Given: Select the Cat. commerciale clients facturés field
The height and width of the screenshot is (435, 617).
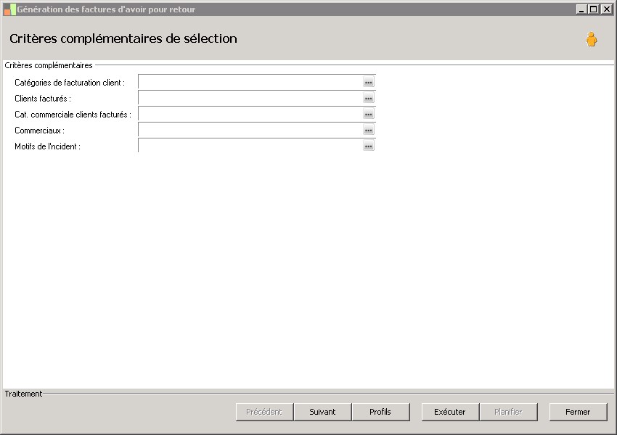Looking at the screenshot, I should [x=250, y=115].
